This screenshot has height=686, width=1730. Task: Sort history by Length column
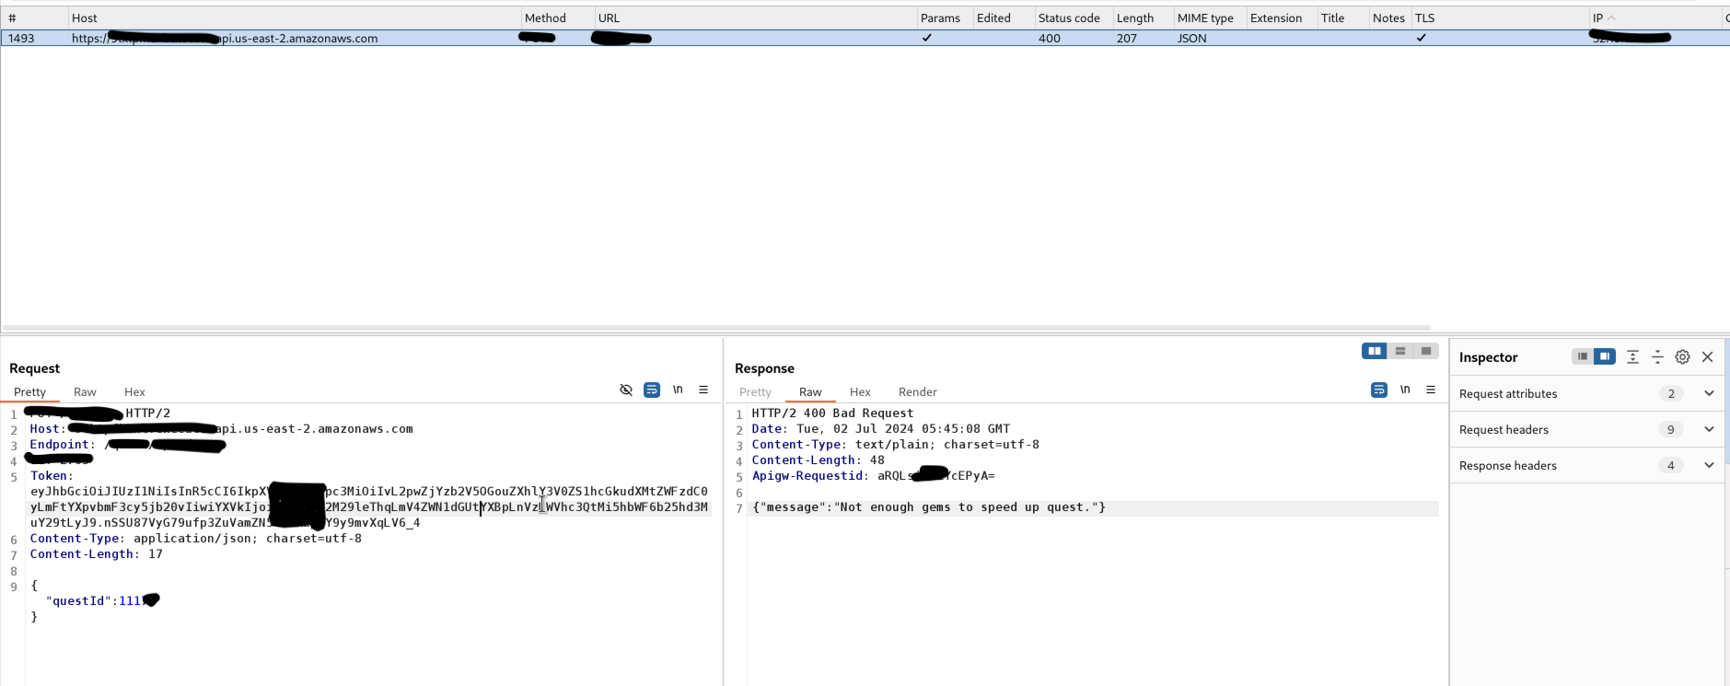click(1144, 17)
